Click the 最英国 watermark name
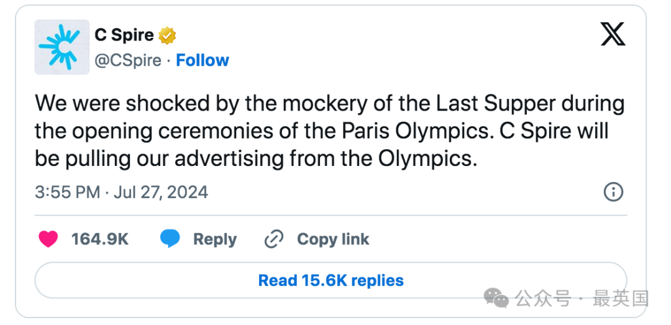This screenshot has width=671, height=325. 621,298
